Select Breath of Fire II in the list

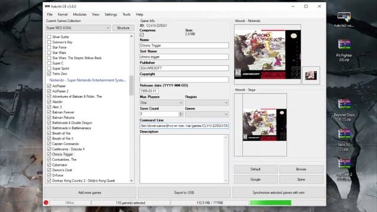pyautogui.click(x=62, y=138)
